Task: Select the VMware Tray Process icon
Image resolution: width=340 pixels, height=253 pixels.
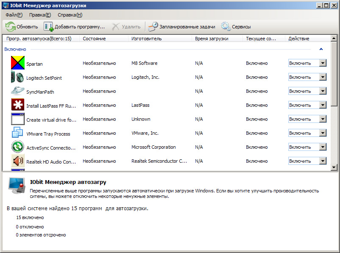Action: pos(17,133)
